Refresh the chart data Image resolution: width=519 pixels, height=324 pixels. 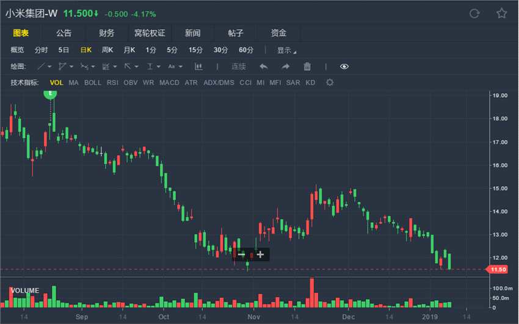(x=474, y=13)
